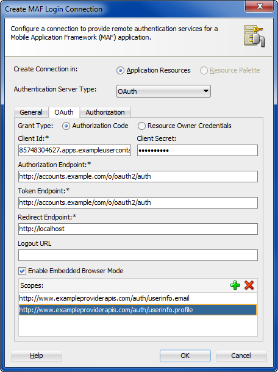Choose Authorization Code grant type

click(x=66, y=126)
